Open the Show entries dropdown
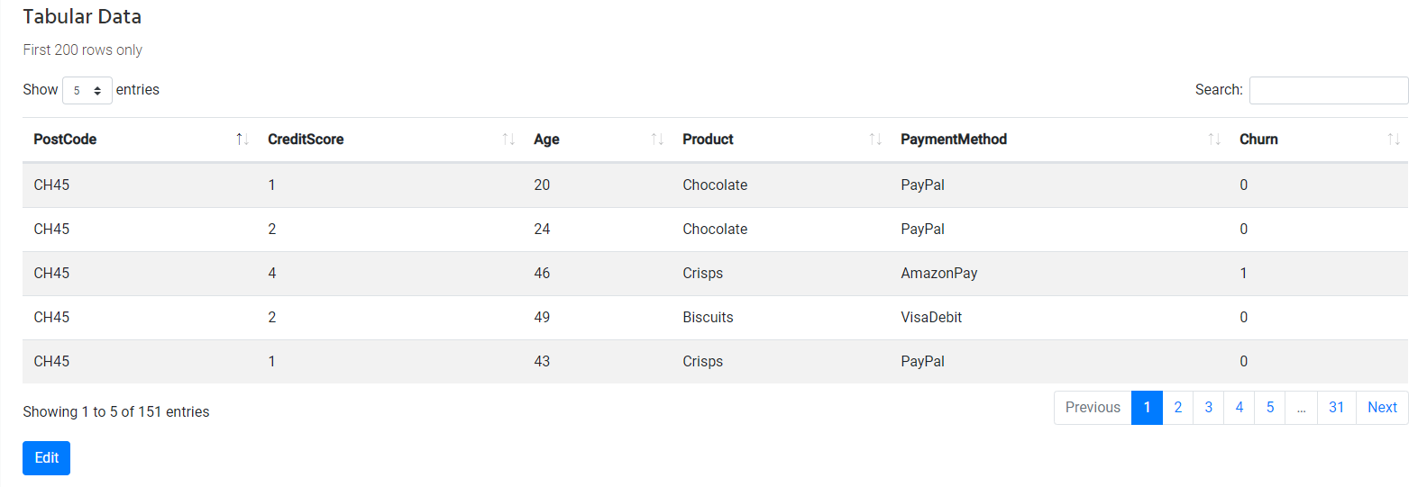The image size is (1427, 487). (87, 90)
